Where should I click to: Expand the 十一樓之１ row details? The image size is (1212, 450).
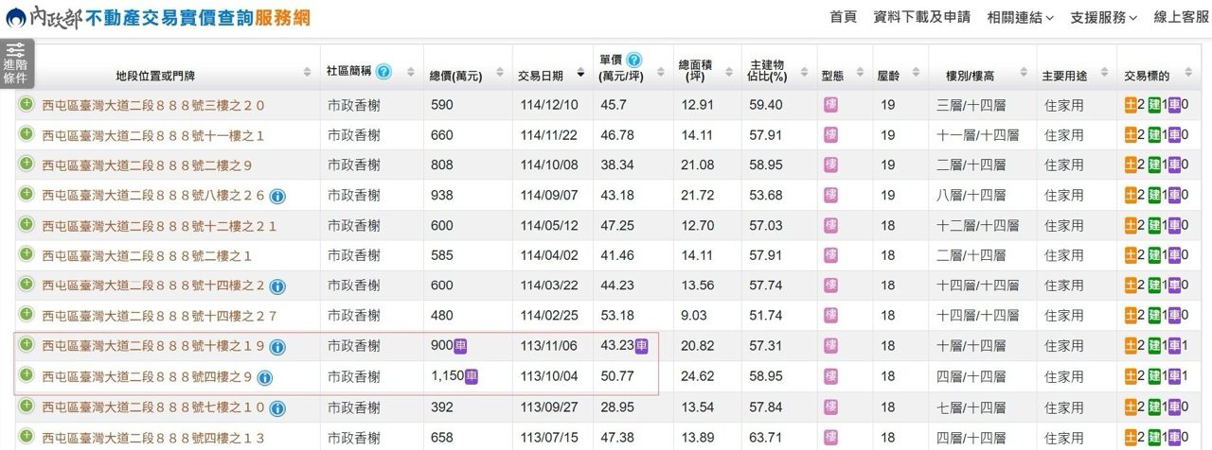click(26, 134)
